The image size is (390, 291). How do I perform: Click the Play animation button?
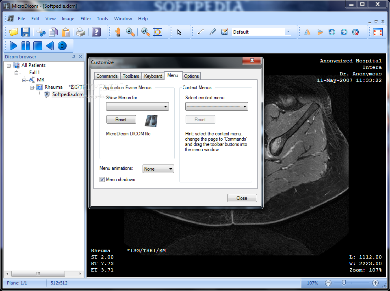tap(13, 46)
